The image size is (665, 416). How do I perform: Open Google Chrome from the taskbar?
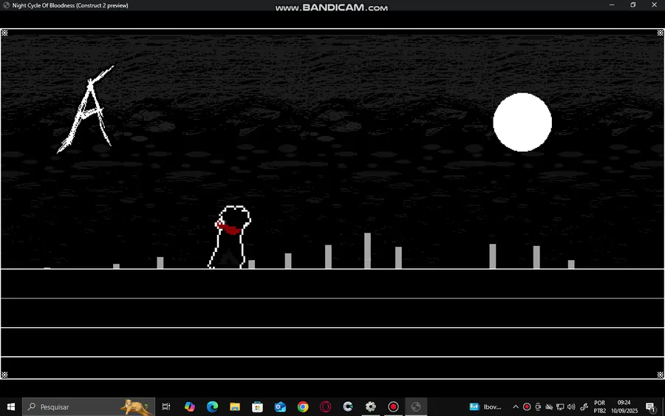pyautogui.click(x=303, y=406)
